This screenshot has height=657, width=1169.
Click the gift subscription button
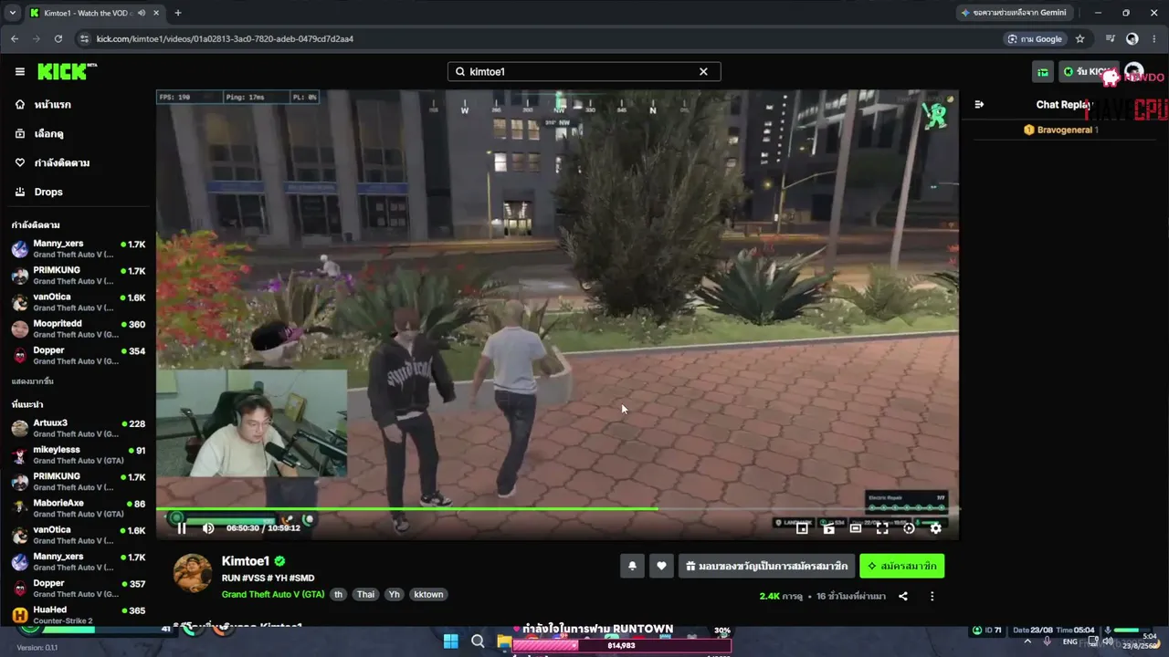[767, 566]
